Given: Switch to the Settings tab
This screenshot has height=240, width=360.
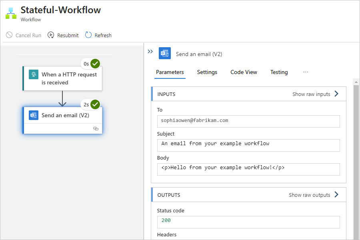Looking at the screenshot, I should coord(207,72).
